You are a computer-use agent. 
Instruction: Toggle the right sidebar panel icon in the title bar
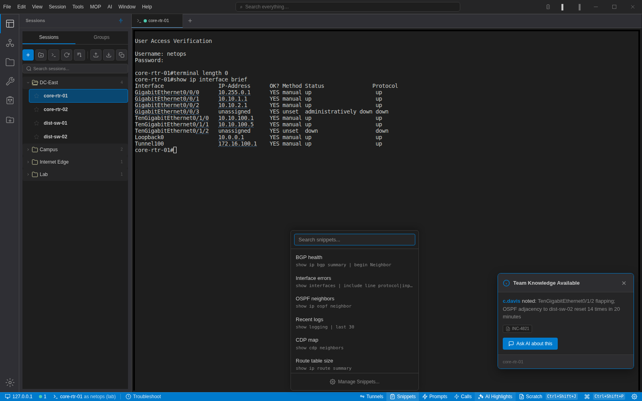click(579, 7)
